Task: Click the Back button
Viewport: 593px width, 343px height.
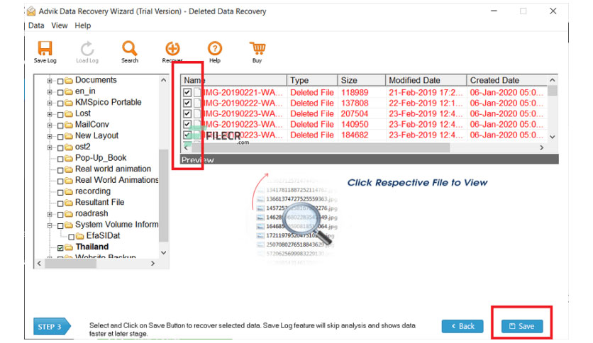Action: [x=462, y=326]
